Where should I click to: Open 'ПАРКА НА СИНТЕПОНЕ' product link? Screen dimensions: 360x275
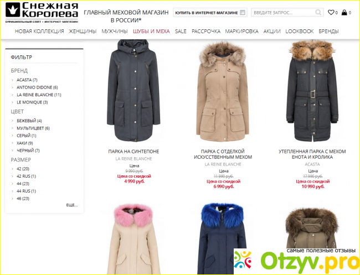133,152
